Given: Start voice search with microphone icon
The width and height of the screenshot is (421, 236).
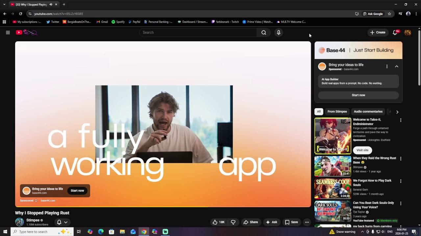Looking at the screenshot, I should (x=279, y=32).
